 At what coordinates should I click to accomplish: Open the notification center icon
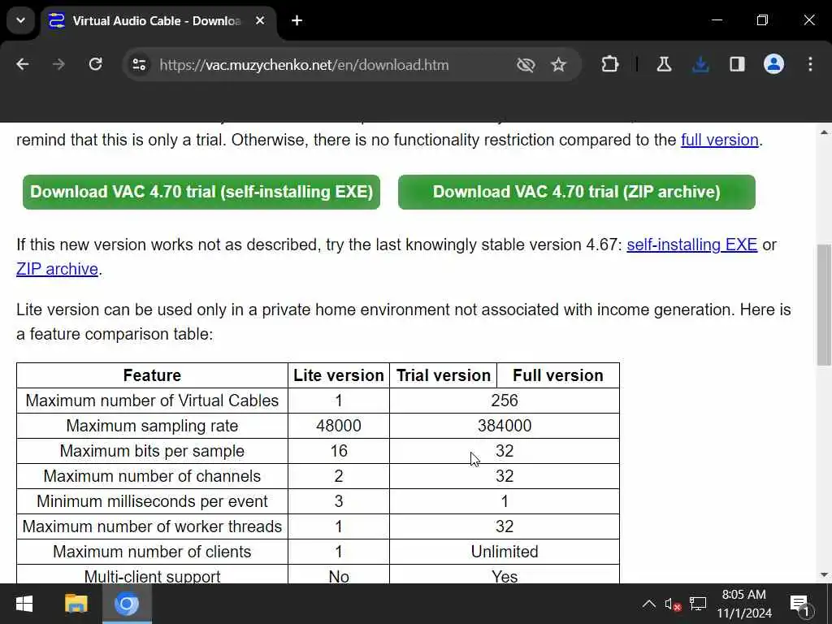[x=801, y=604]
